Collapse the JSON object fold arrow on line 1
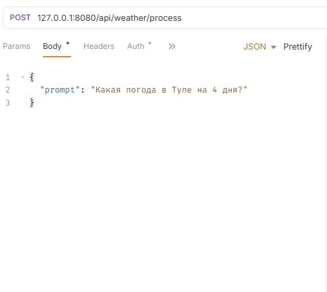This screenshot has width=327, height=292. pyautogui.click(x=22, y=78)
